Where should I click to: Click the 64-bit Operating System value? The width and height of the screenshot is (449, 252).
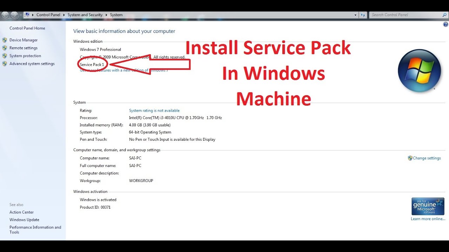point(150,132)
